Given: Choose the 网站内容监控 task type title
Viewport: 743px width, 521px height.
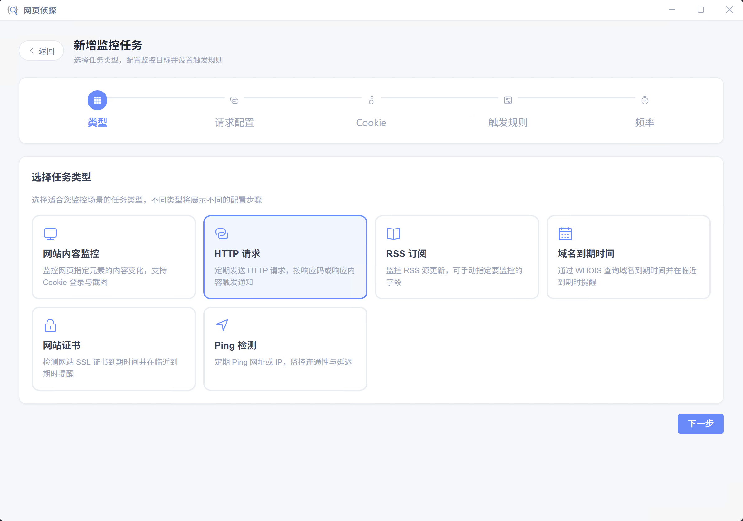Looking at the screenshot, I should click(x=71, y=254).
